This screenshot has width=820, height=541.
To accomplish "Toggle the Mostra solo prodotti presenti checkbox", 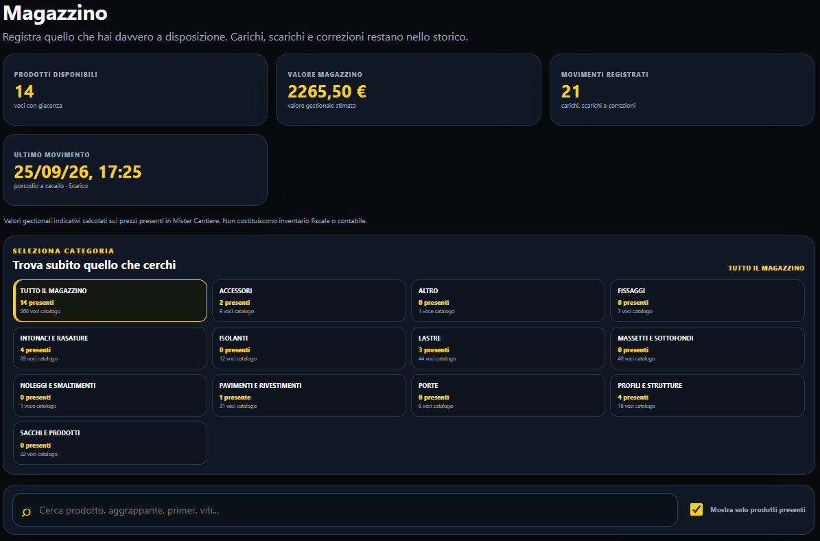I will (696, 509).
